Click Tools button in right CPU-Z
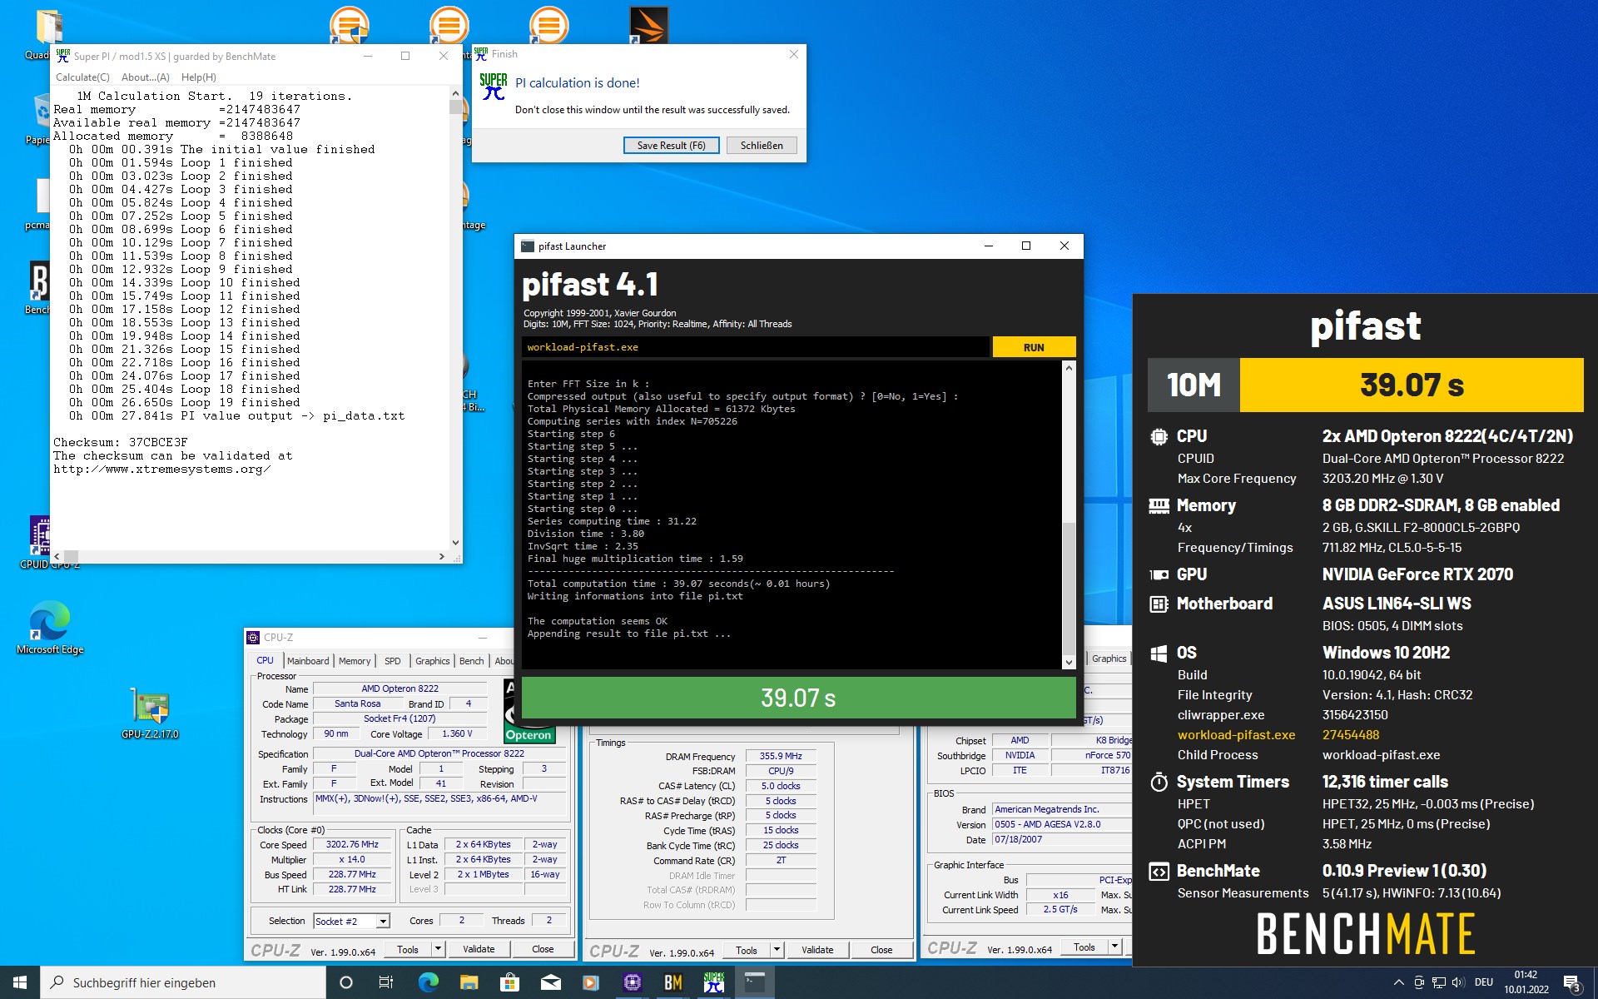Screen dimensions: 1598x999 1084,947
